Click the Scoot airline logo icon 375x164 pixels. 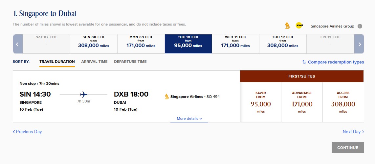pyautogui.click(x=299, y=26)
